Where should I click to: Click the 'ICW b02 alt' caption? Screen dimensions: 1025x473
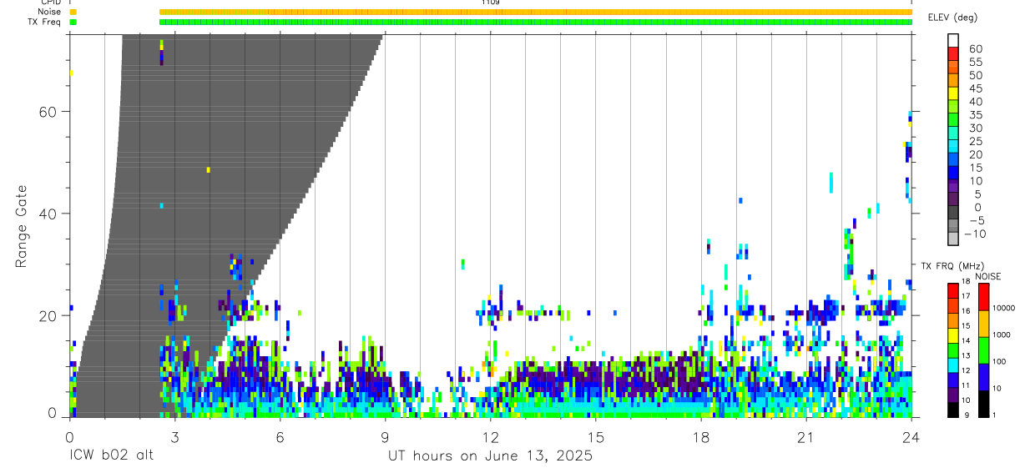pyautogui.click(x=110, y=455)
